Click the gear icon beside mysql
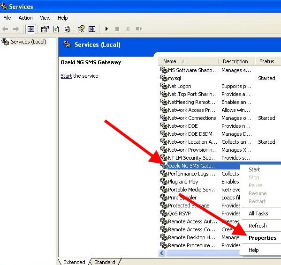The width and height of the screenshot is (281, 265). click(x=164, y=78)
